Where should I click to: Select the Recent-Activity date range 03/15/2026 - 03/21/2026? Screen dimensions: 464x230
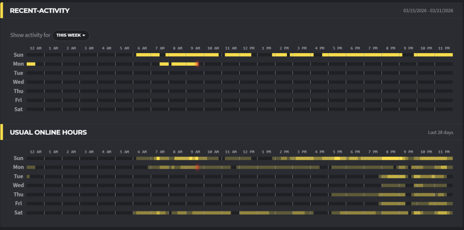pyautogui.click(x=428, y=10)
